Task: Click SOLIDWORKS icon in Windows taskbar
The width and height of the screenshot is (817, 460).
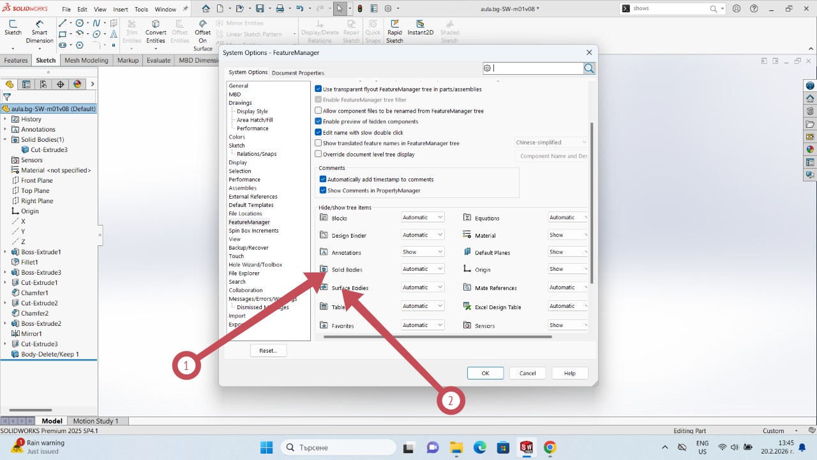Action: tap(527, 447)
